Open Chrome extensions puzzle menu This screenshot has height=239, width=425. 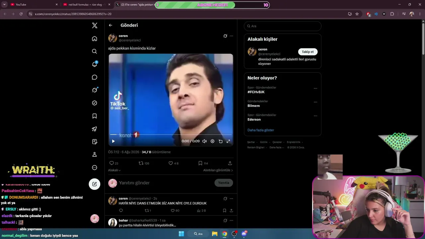(392, 14)
